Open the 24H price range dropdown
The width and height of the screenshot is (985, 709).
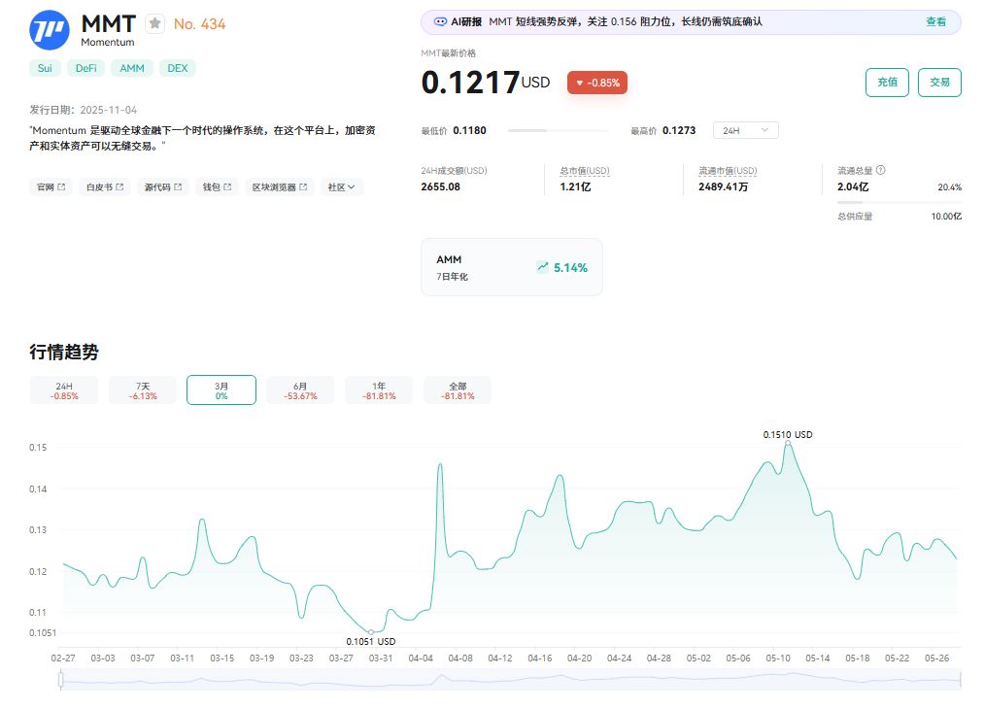tap(746, 130)
